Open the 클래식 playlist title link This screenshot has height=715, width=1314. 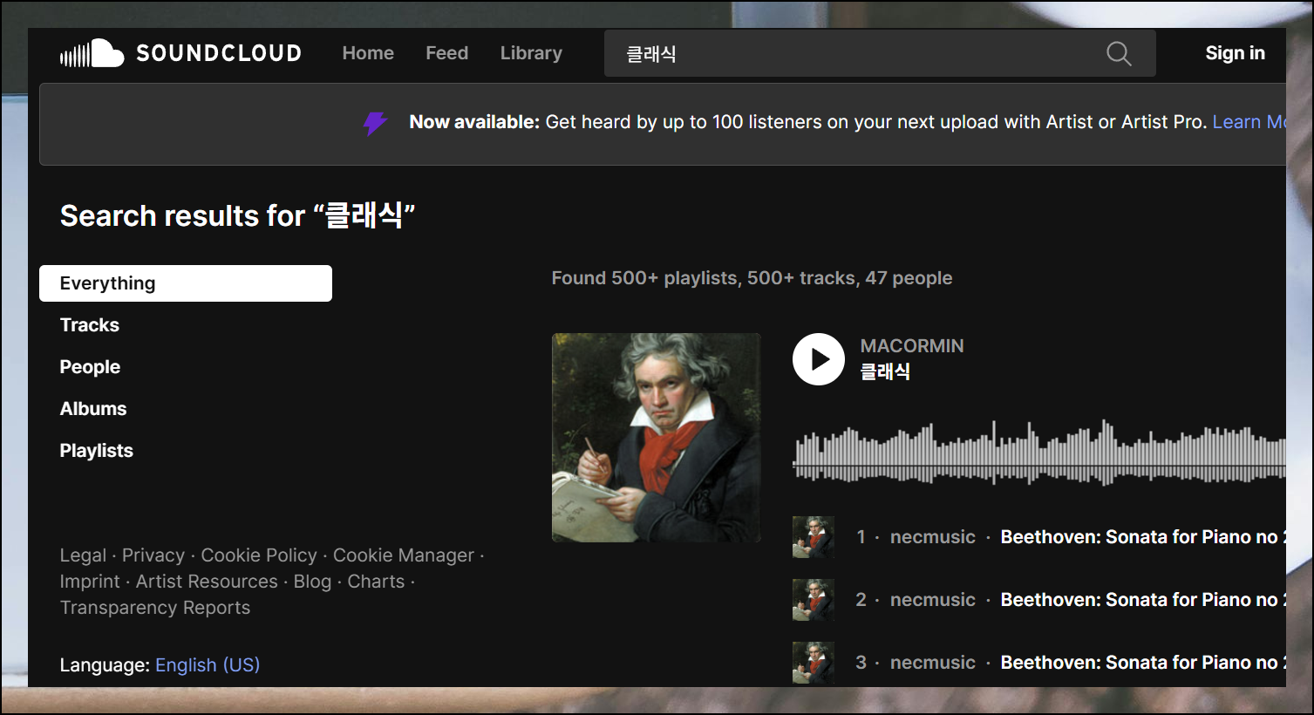[885, 372]
